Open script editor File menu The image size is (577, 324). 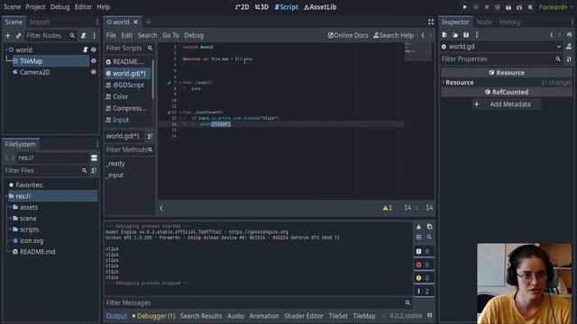tap(111, 35)
